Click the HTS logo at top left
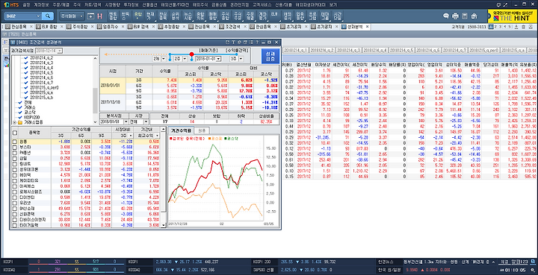 pos(11,4)
